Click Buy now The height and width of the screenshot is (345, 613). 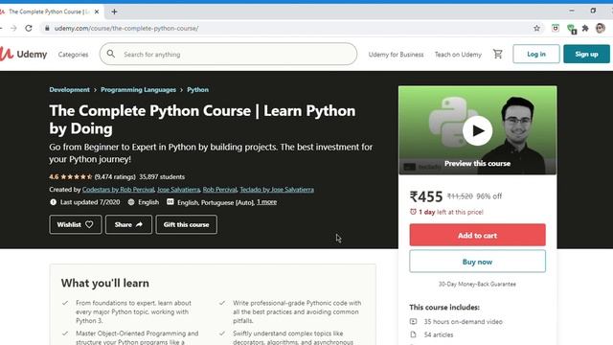pos(477,262)
